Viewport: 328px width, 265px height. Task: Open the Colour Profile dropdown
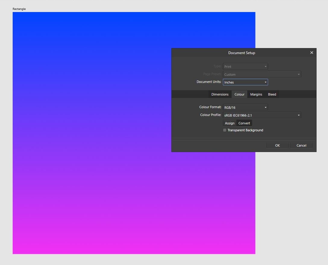tap(262, 115)
